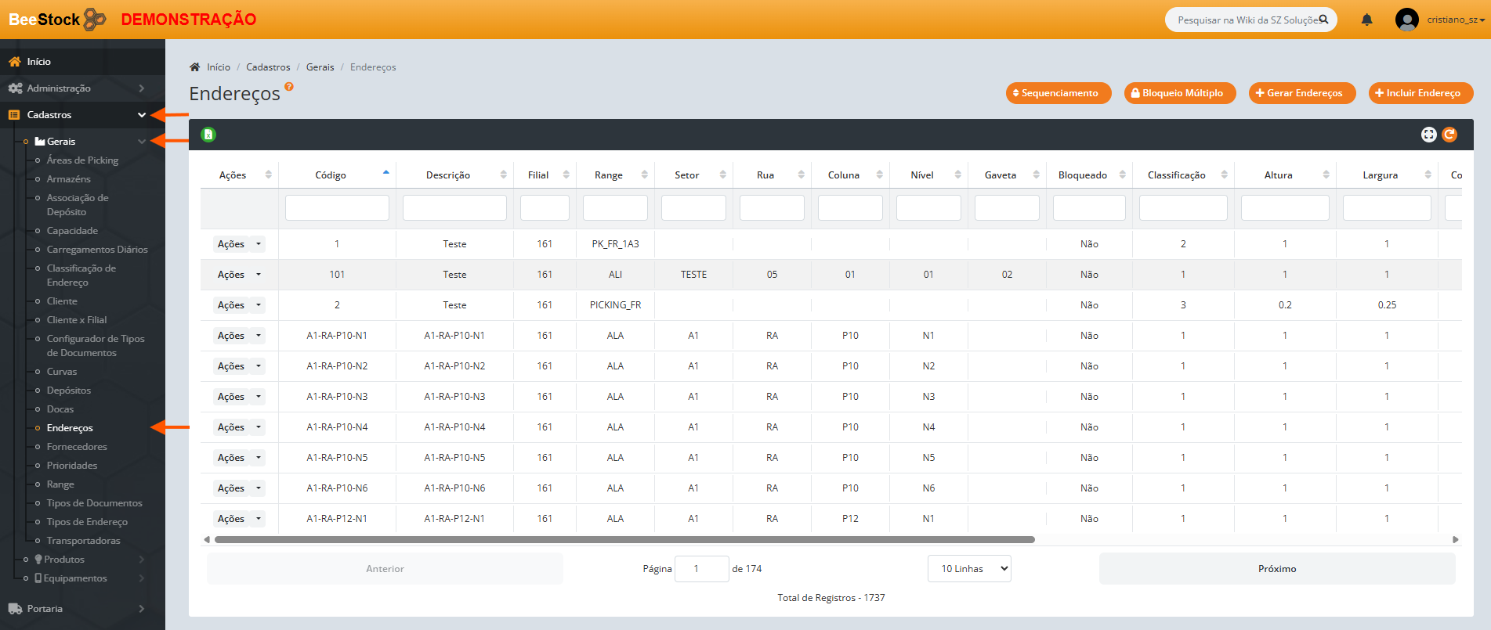Click the home icon in breadcrumb
The width and height of the screenshot is (1491, 630).
(x=195, y=67)
